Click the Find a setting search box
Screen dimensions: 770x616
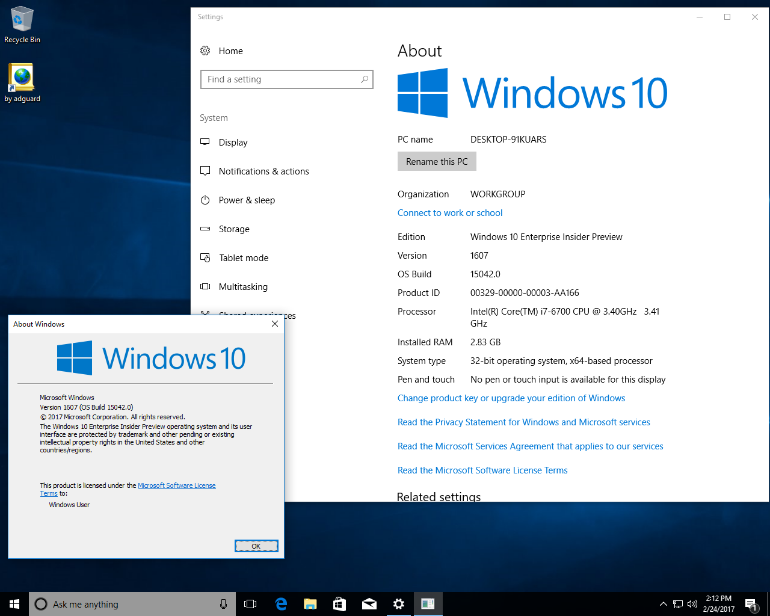click(287, 79)
